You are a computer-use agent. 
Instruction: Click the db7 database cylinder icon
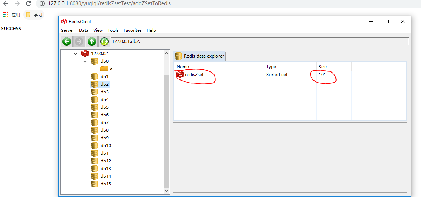95,122
